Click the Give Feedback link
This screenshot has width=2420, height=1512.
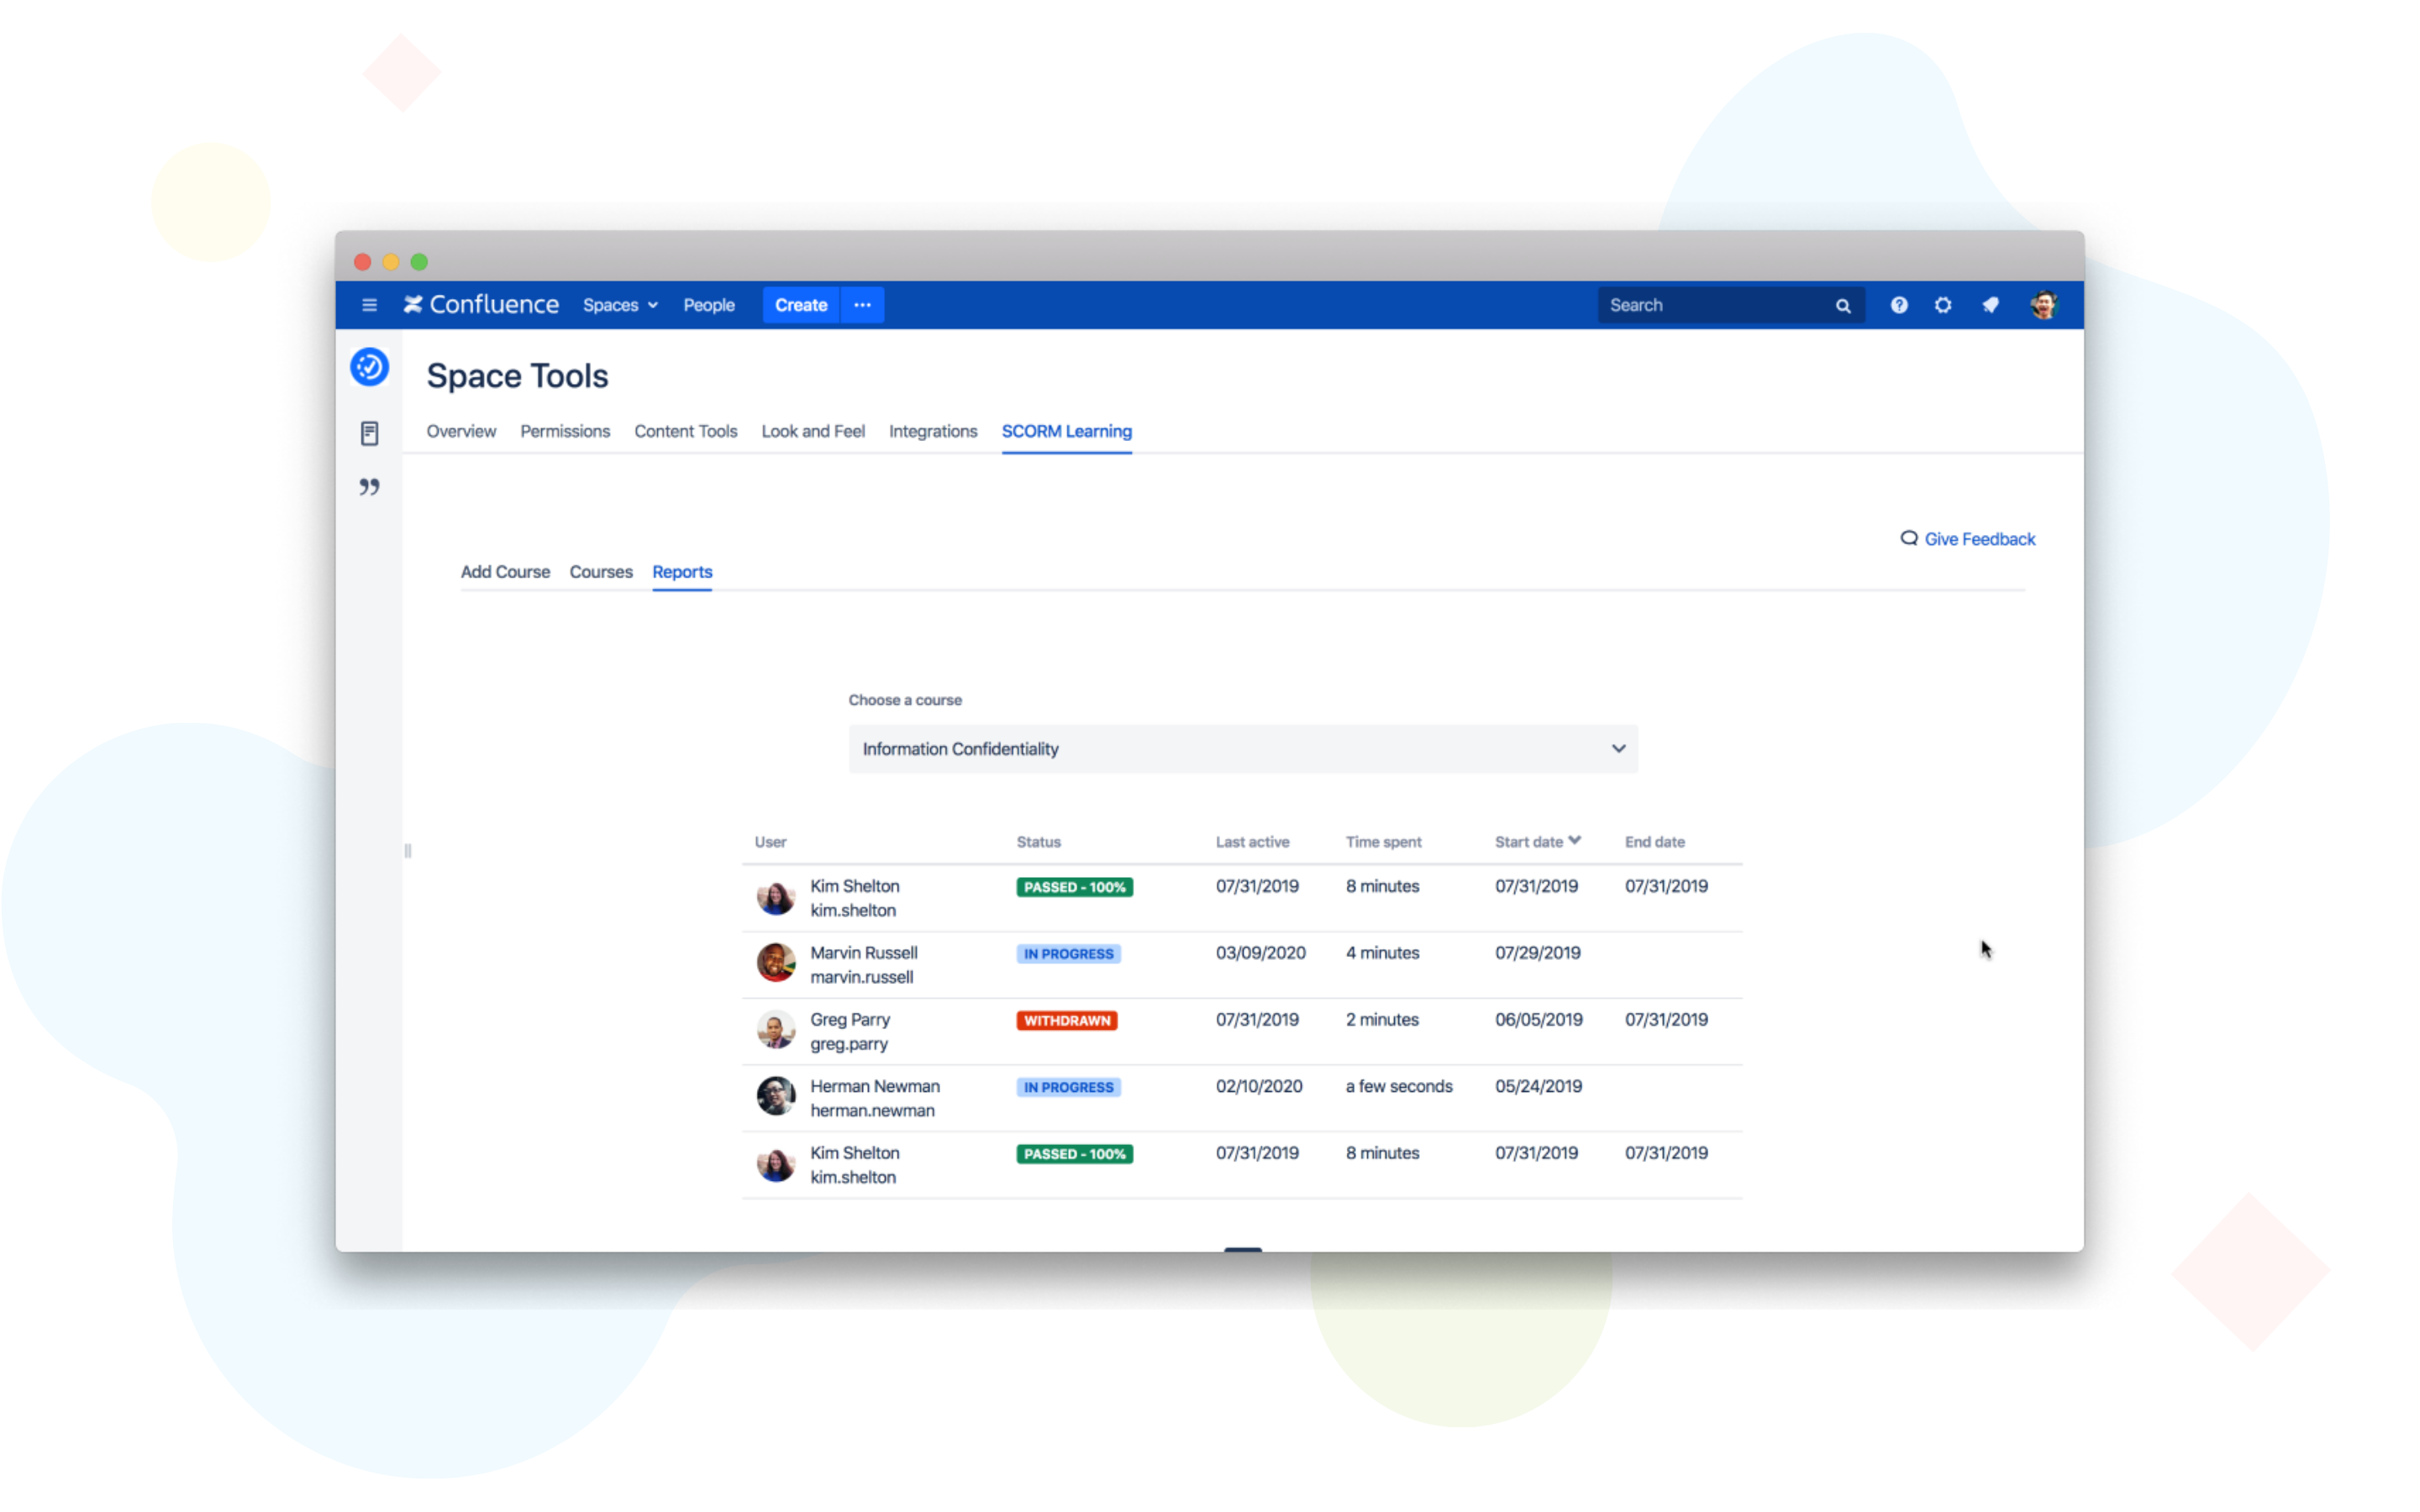1979,539
